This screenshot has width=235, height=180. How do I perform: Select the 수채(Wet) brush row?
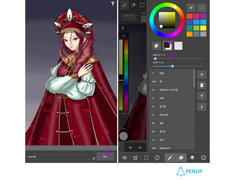pos(172,147)
